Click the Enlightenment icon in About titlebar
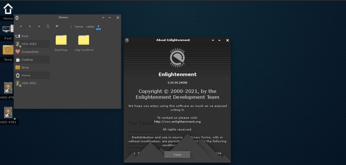Image resolution: width=346 pixels, height=165 pixels. pos(127,40)
